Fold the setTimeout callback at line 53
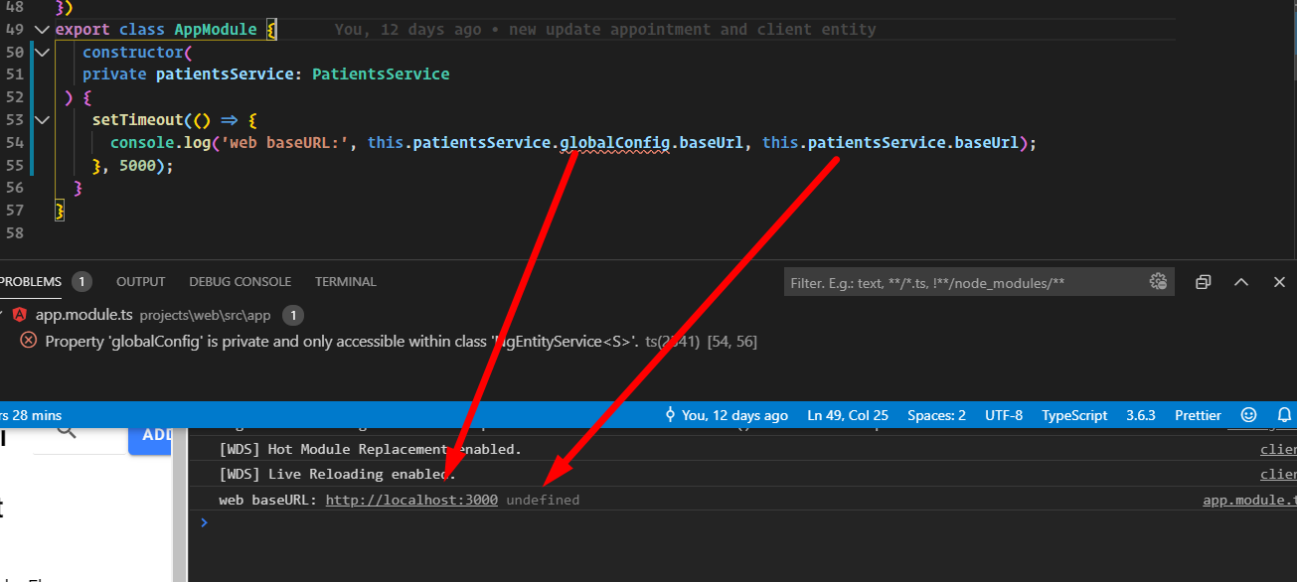This screenshot has width=1297, height=582. (x=41, y=120)
